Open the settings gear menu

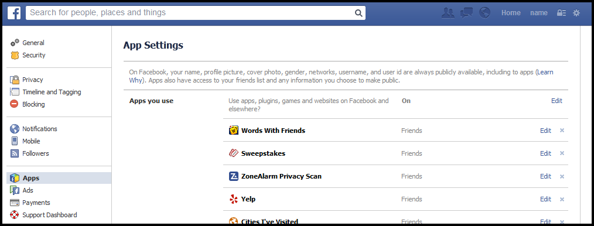pos(576,13)
